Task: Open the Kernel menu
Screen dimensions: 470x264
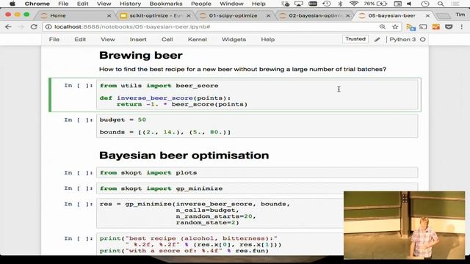Action: pyautogui.click(x=198, y=40)
